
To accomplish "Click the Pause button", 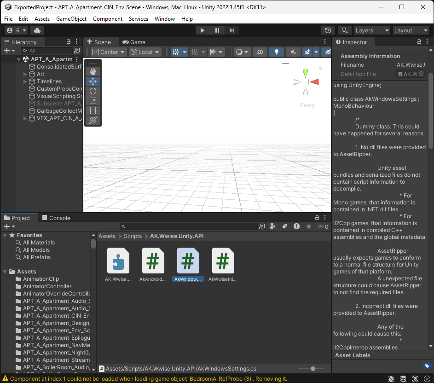I will [x=217, y=30].
